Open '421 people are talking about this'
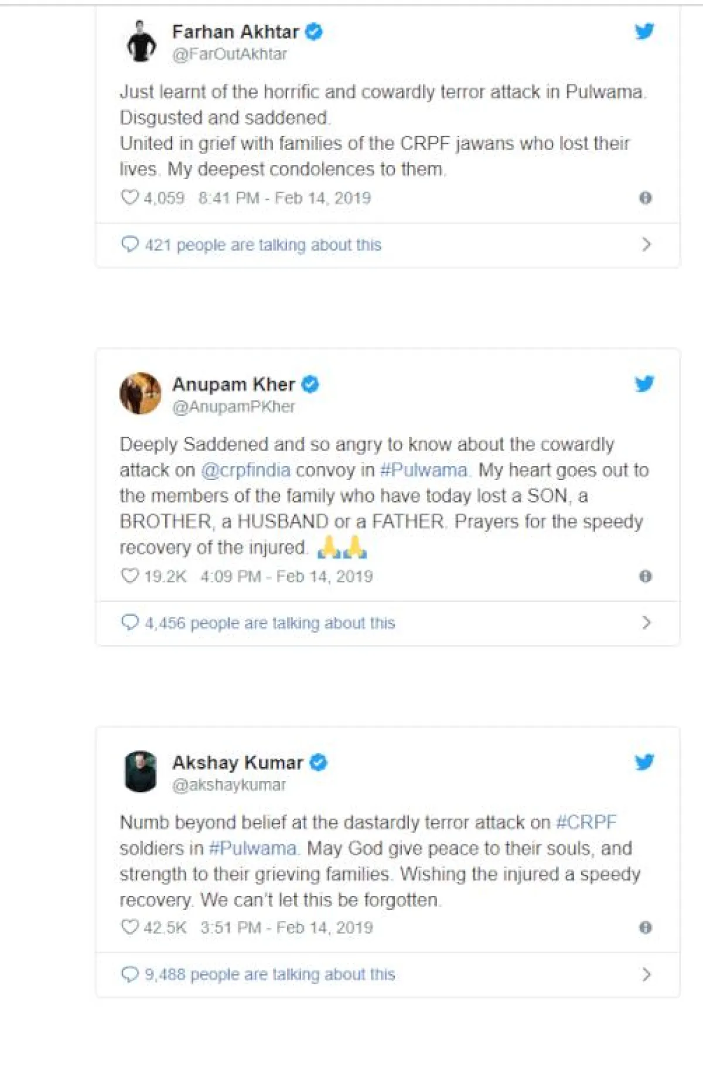 click(262, 245)
